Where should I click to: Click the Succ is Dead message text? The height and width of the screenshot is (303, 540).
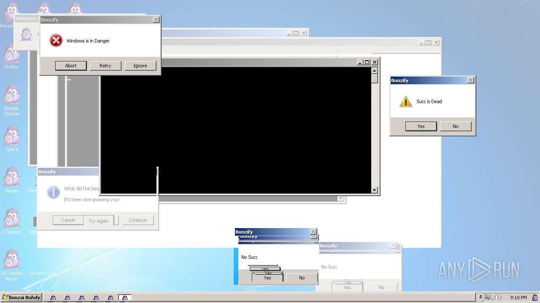coord(429,101)
